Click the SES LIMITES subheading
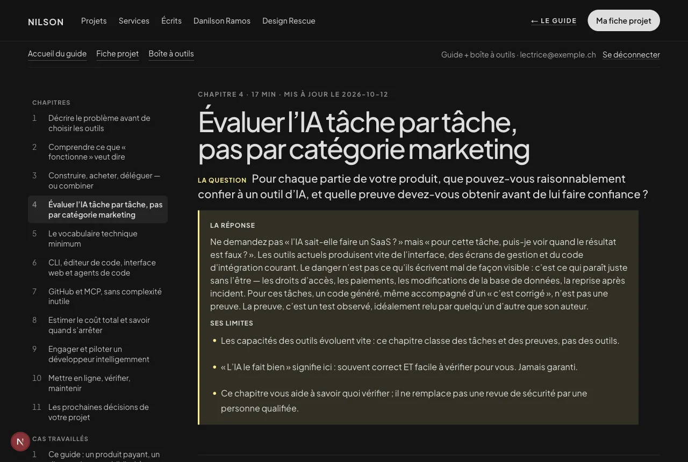Screen dimensions: 688x462 click(232, 323)
